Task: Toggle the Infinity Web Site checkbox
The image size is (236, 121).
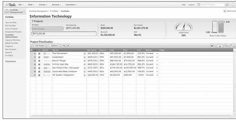Action: click(x=39, y=64)
